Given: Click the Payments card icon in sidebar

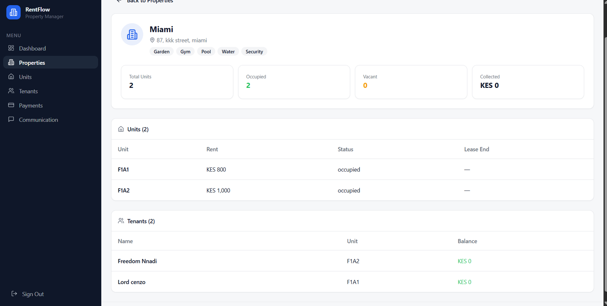Looking at the screenshot, I should click(x=11, y=105).
